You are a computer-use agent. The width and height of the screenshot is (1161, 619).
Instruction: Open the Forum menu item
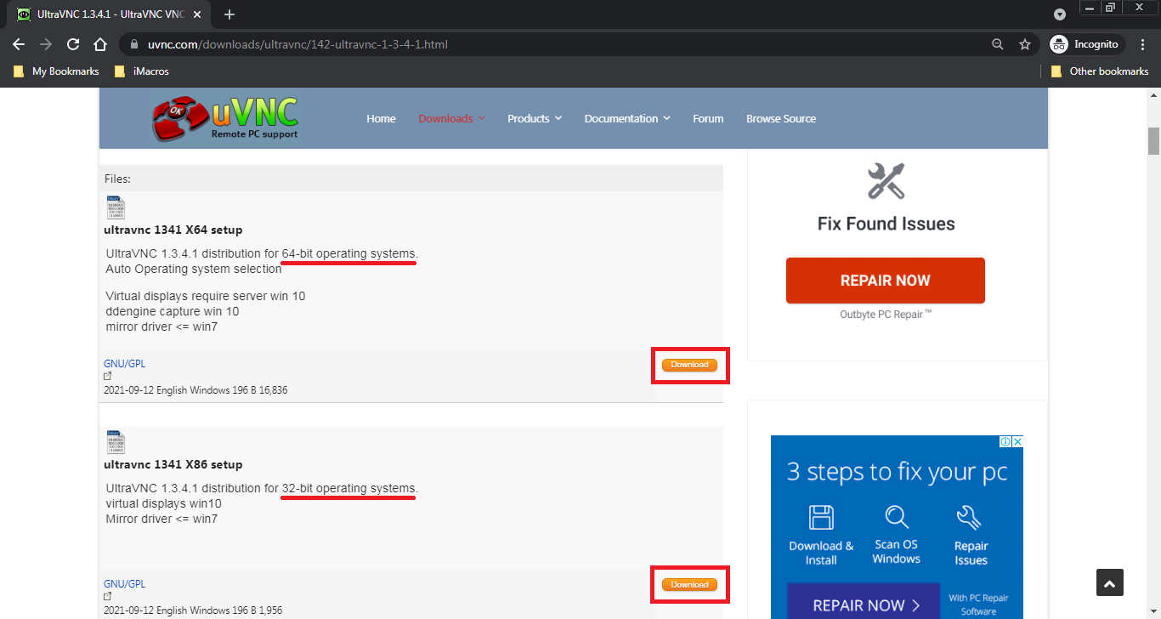pyautogui.click(x=708, y=118)
